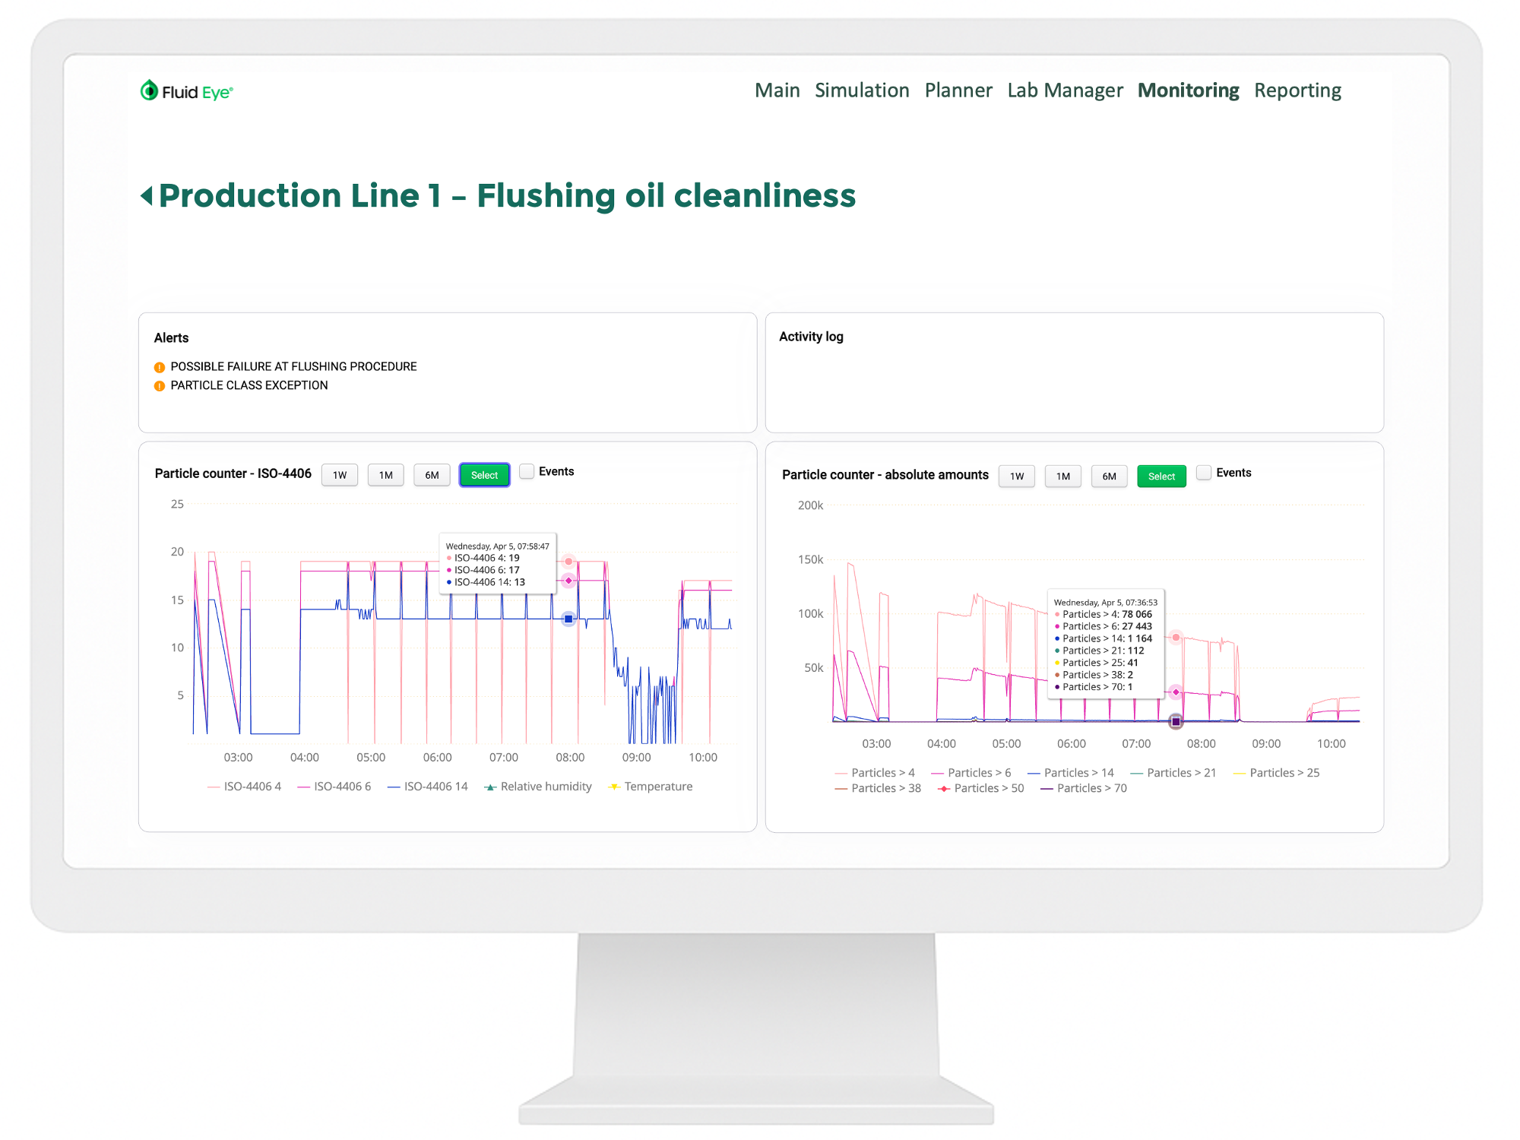Toggle Relative humidity legend marker
1520x1140 pixels.
coord(491,787)
